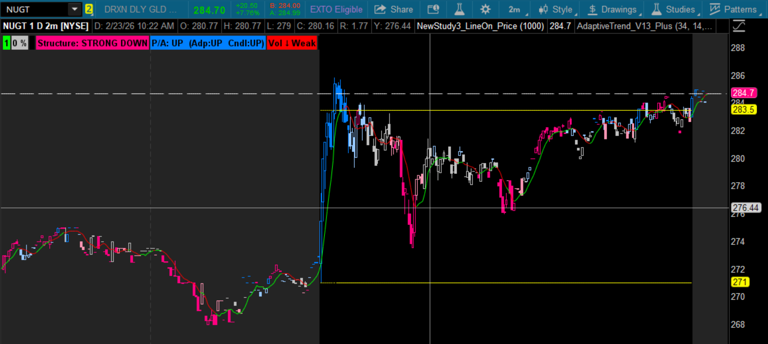Open the symbol info window icon
This screenshot has width=768, height=344.
[433, 10]
